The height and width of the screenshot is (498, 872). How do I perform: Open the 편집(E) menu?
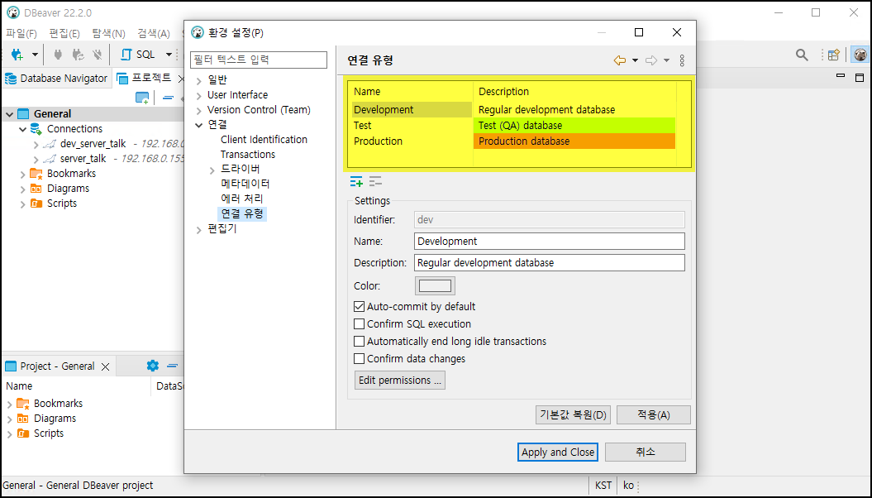64,34
